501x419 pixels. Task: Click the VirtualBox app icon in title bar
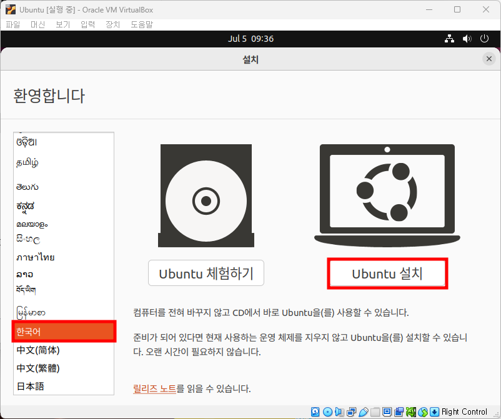click(x=10, y=9)
